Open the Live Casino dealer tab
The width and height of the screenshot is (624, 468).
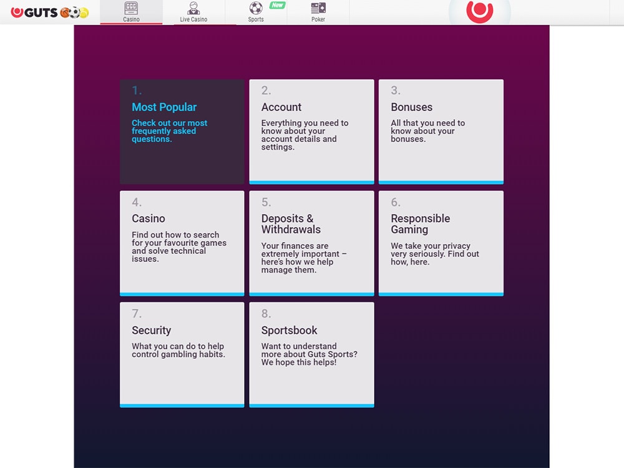[x=193, y=12]
